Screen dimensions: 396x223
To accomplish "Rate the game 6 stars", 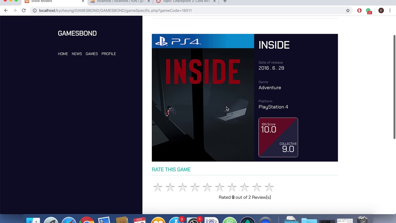I will pos(220,187).
